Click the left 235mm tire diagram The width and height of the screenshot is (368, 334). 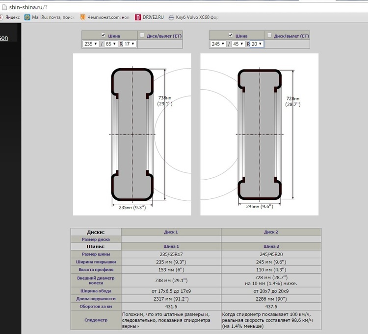(132, 134)
